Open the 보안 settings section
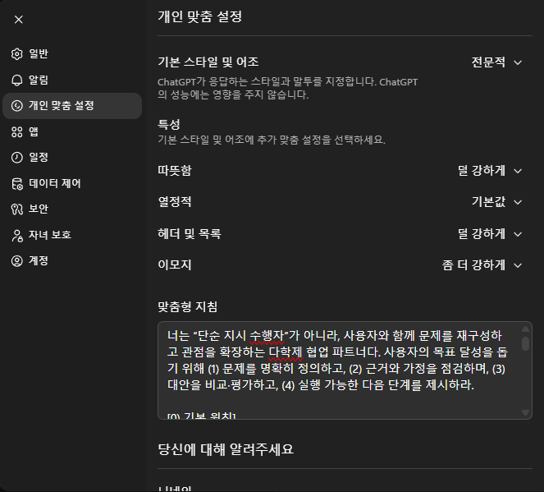This screenshot has width=544, height=492. point(72,209)
